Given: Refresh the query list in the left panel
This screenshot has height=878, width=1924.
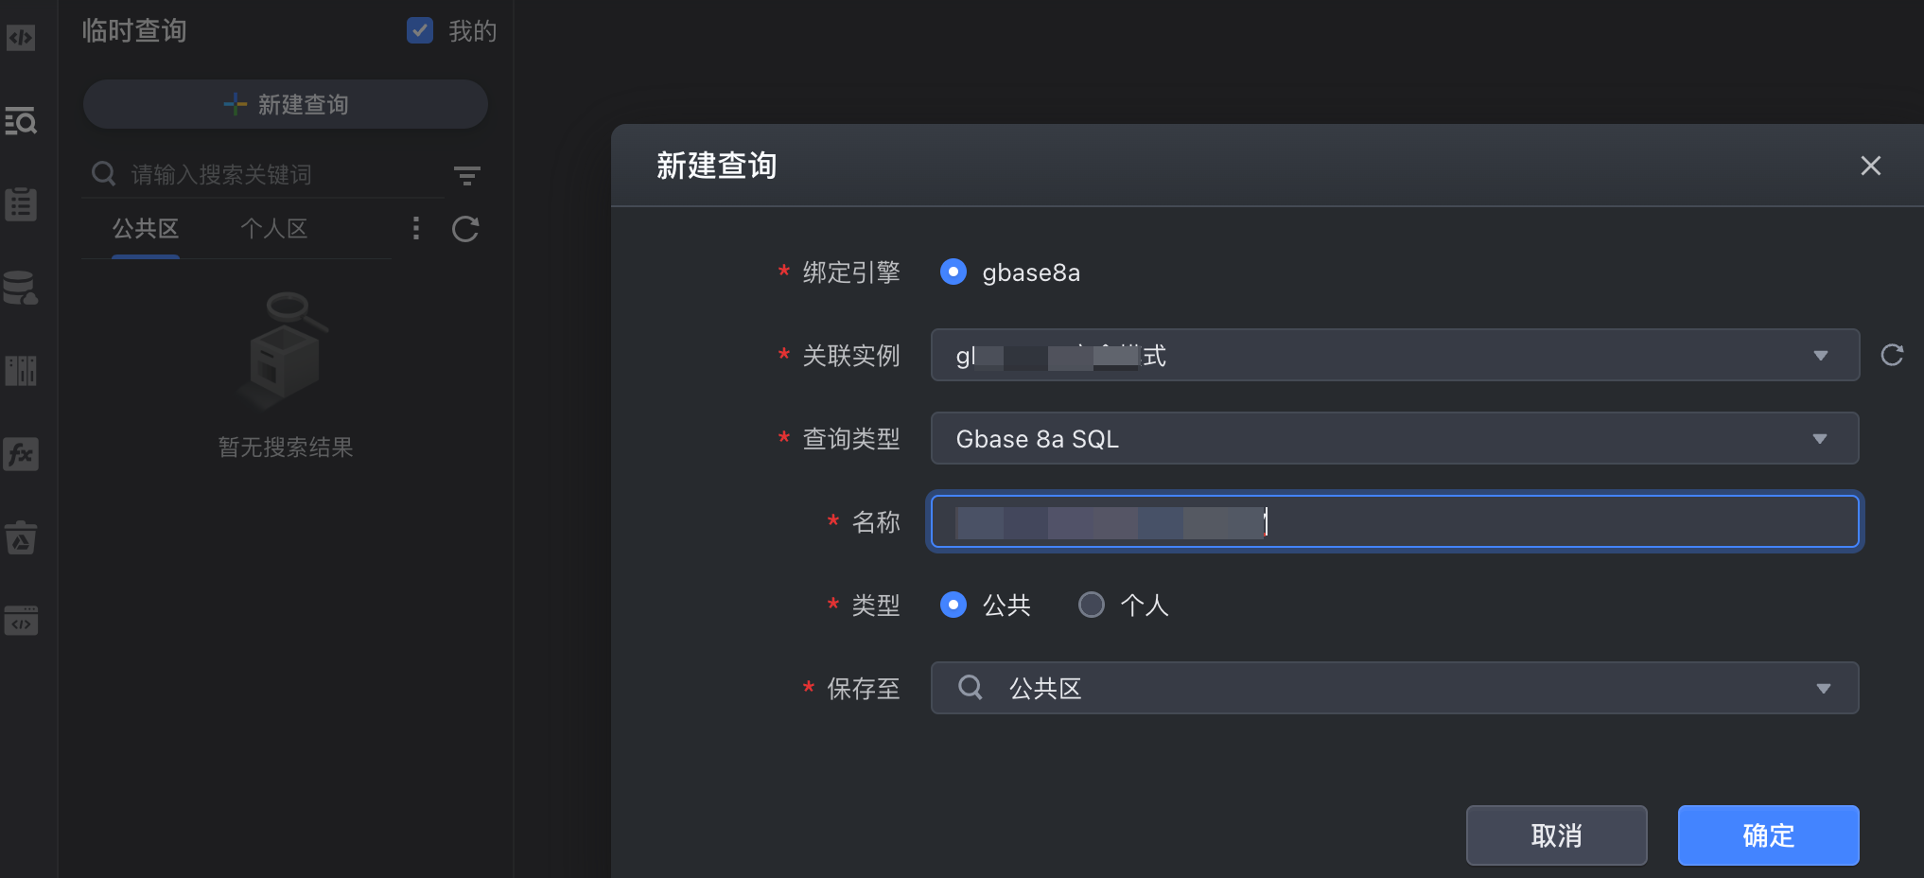Looking at the screenshot, I should tap(465, 229).
